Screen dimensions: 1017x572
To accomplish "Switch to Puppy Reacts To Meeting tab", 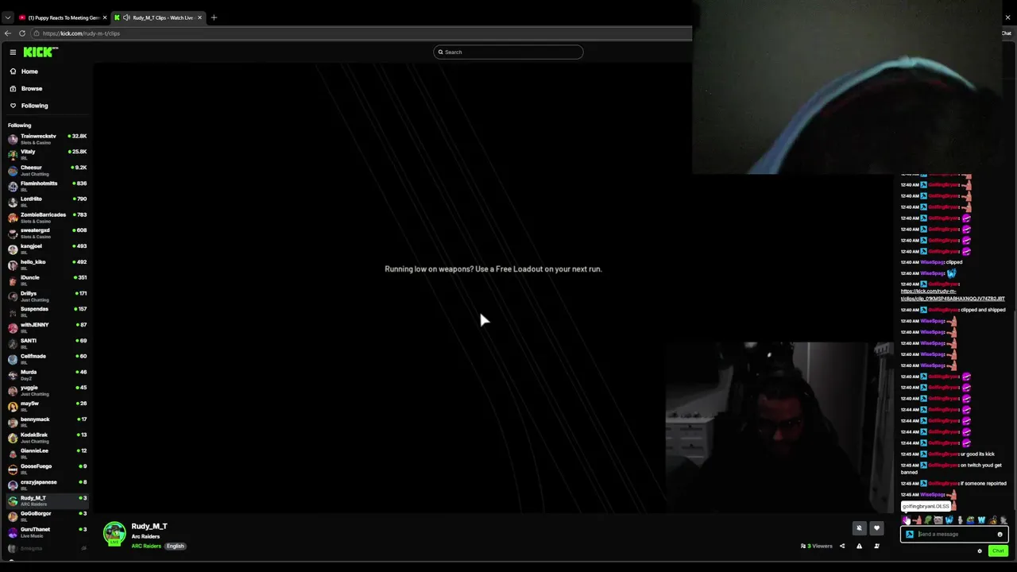I will pyautogui.click(x=62, y=17).
